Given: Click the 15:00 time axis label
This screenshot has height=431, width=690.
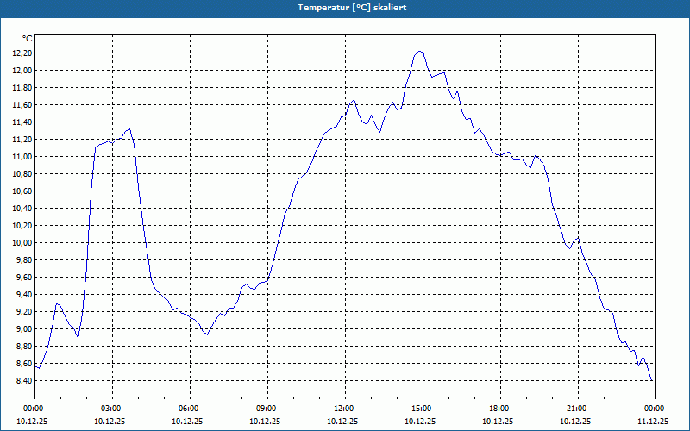Looking at the screenshot, I should [423, 409].
